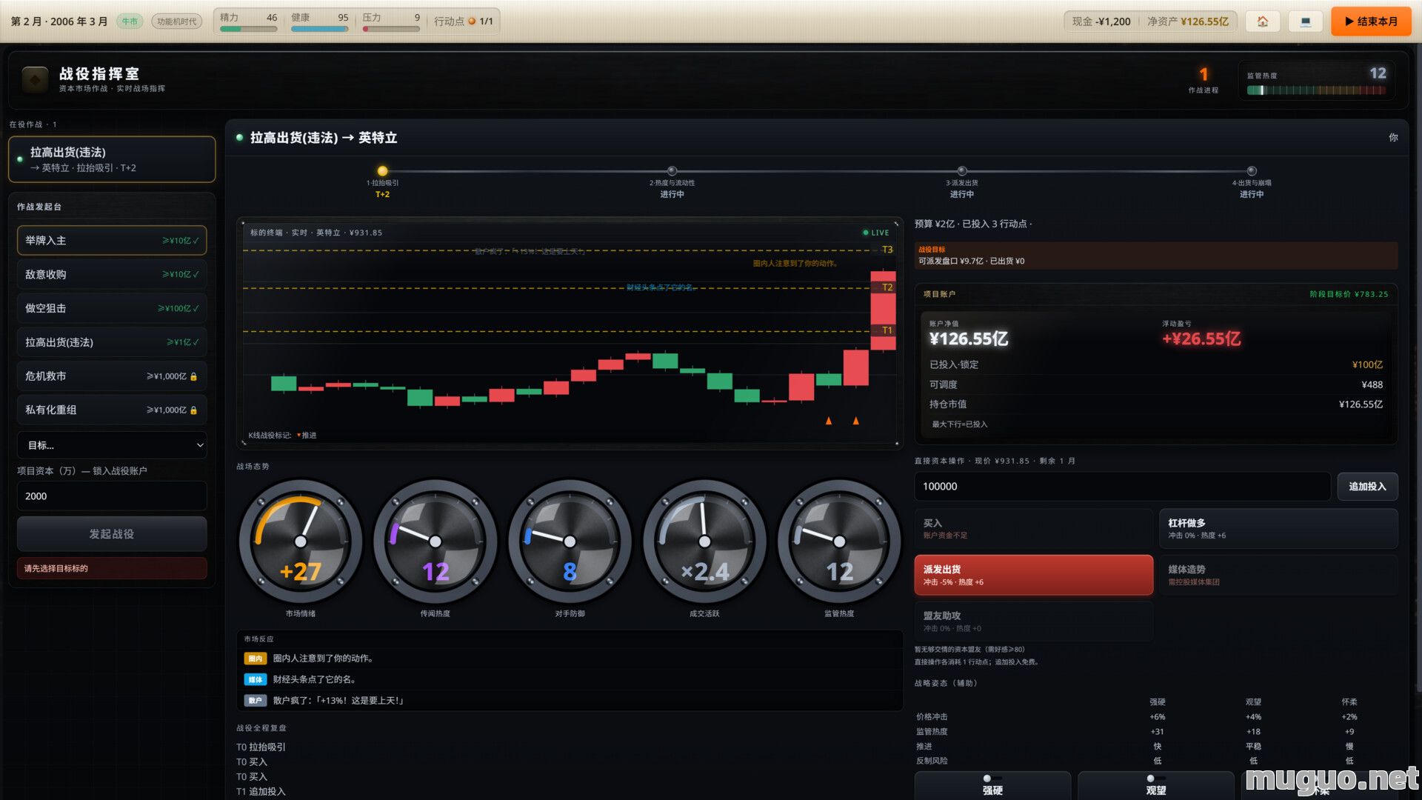Toggle the 强硬 strategy stance

pyautogui.click(x=992, y=785)
